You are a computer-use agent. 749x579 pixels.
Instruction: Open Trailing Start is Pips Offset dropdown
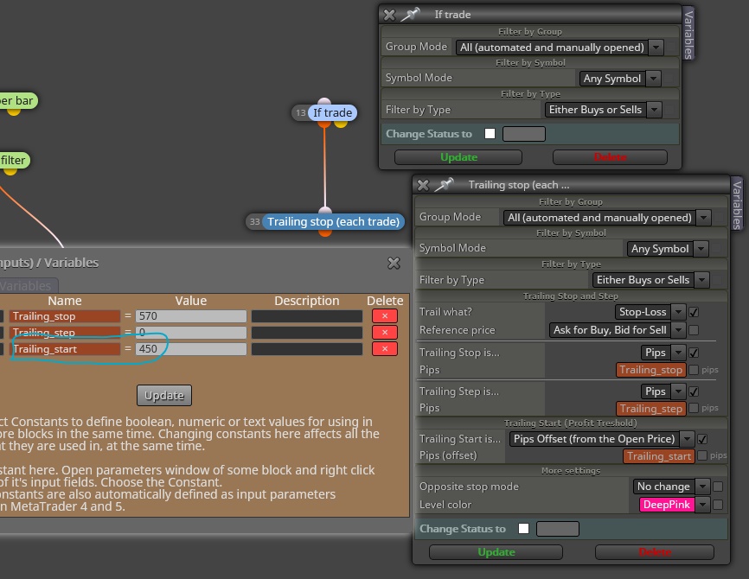click(601, 439)
